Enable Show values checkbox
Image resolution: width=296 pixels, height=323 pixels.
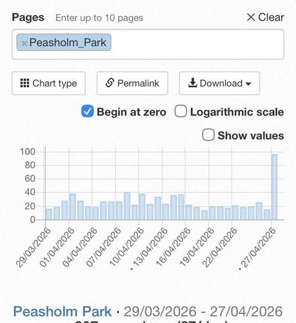208,135
